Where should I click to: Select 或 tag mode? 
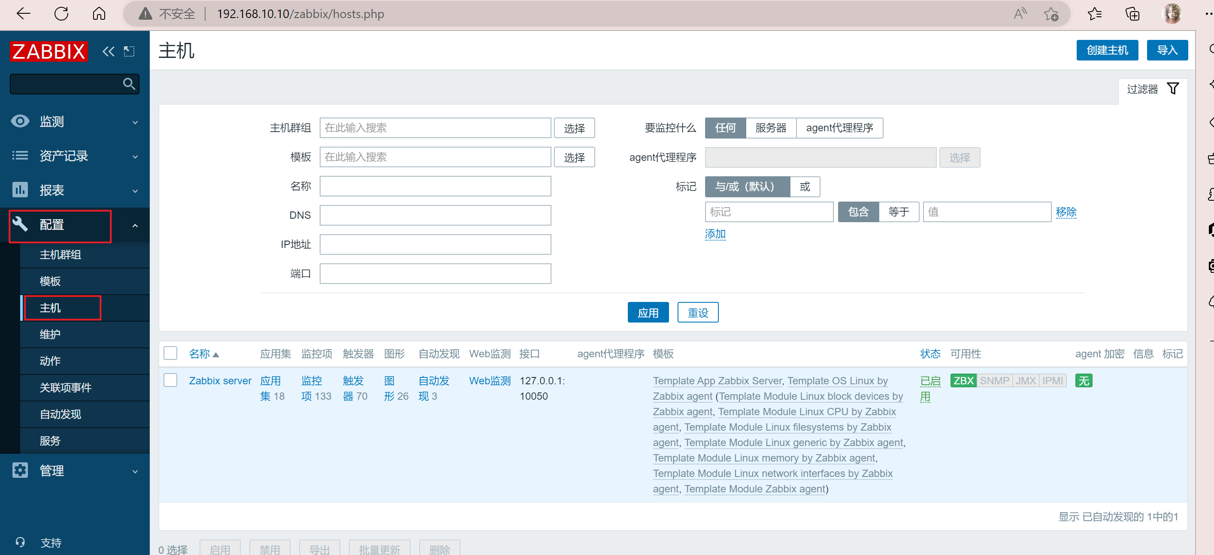coord(805,187)
